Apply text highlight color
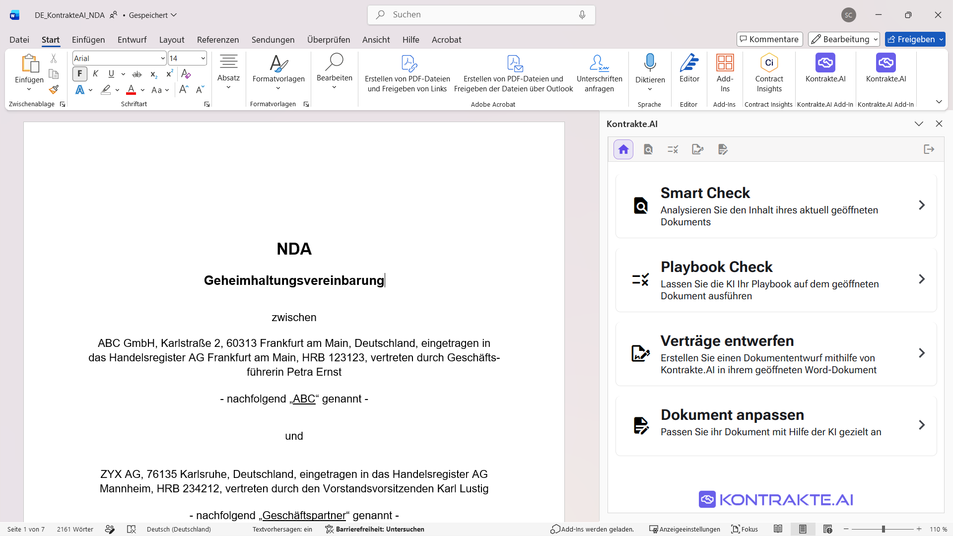This screenshot has width=953, height=536. click(x=106, y=90)
